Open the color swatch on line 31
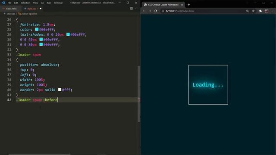276x155 pixels. (41, 44)
